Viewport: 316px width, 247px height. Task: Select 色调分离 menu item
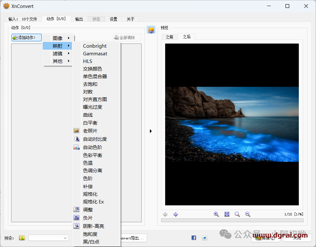point(96,170)
